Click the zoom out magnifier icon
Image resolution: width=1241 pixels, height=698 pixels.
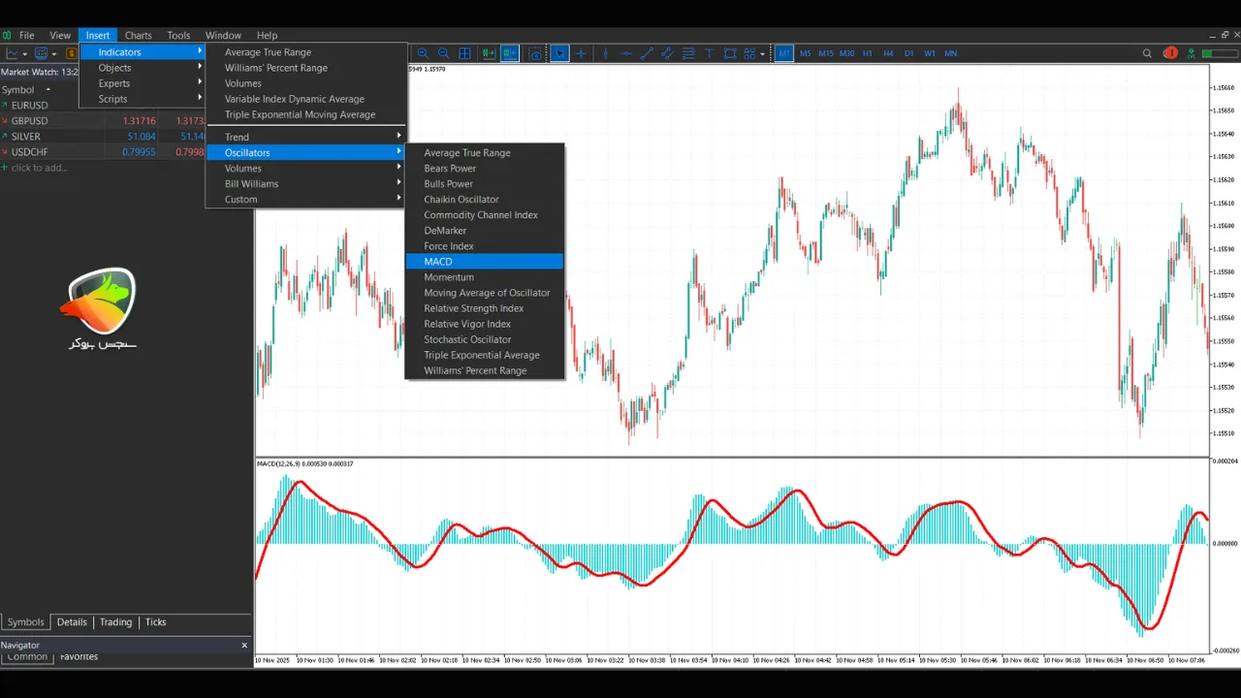coord(443,53)
